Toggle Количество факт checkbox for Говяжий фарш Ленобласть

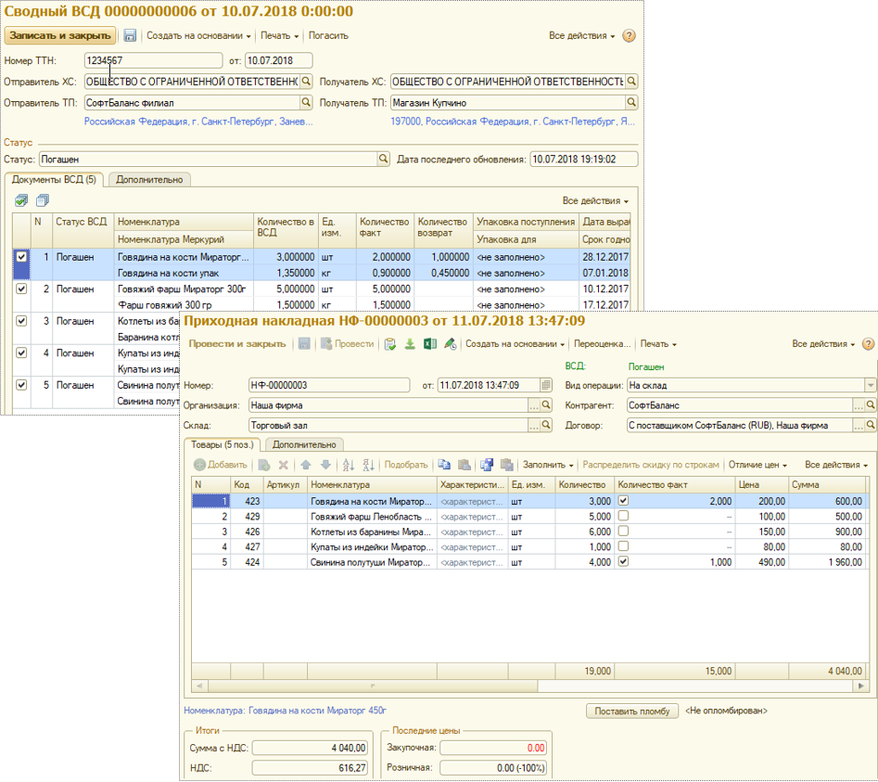623,516
